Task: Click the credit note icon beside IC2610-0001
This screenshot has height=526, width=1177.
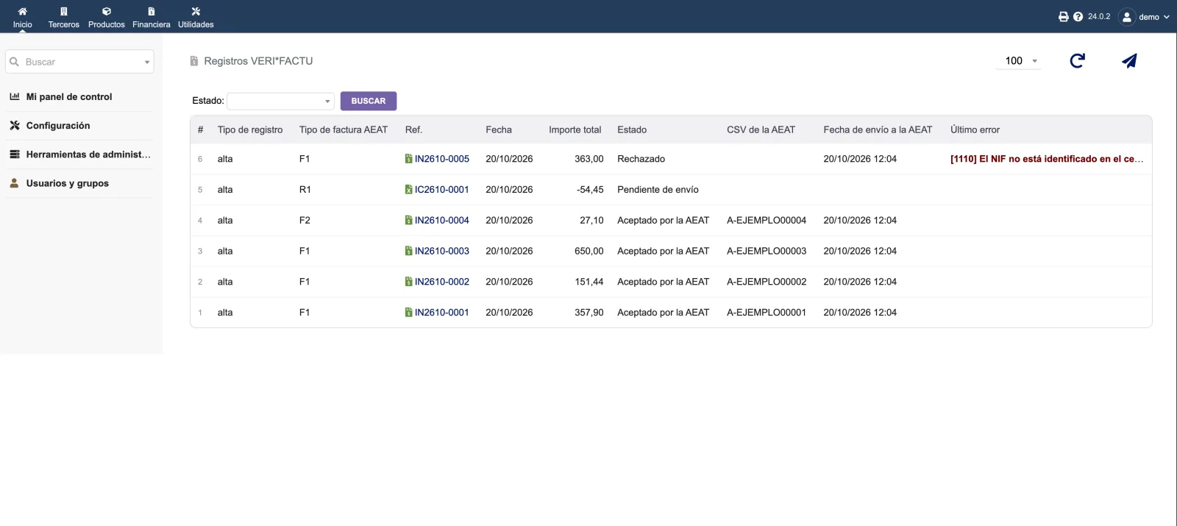Action: pyautogui.click(x=409, y=190)
